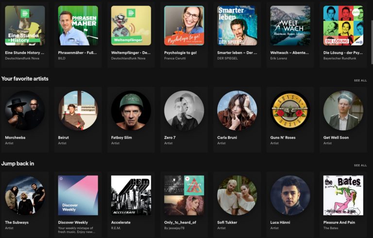Open the Luca Hänni artist picture
Image resolution: width=373 pixels, height=238 pixels.
pos(290,195)
